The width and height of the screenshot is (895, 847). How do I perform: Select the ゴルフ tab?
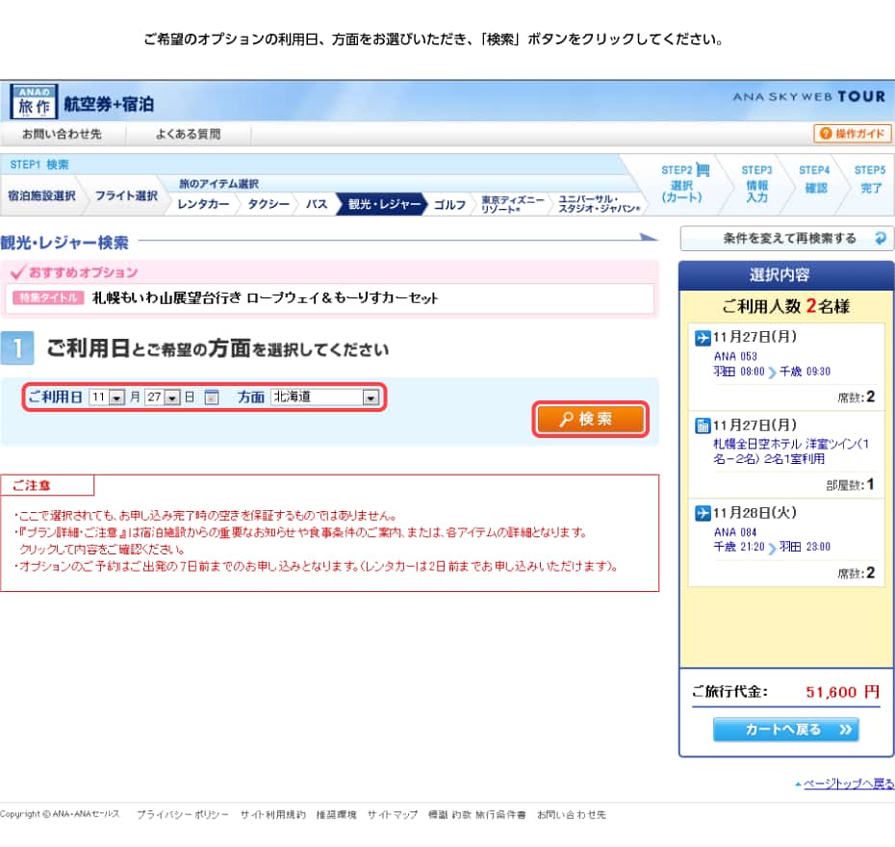coord(449,204)
